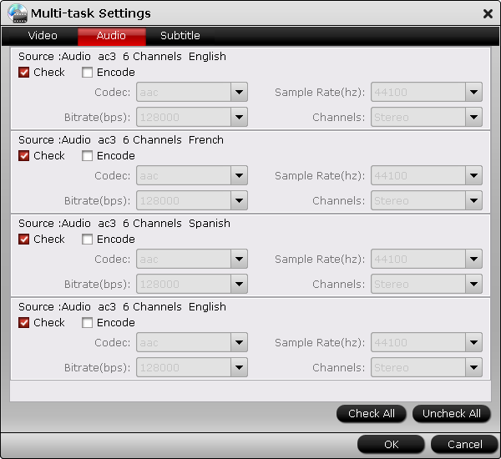Switch to the Video tab
501x459 pixels.
43,35
